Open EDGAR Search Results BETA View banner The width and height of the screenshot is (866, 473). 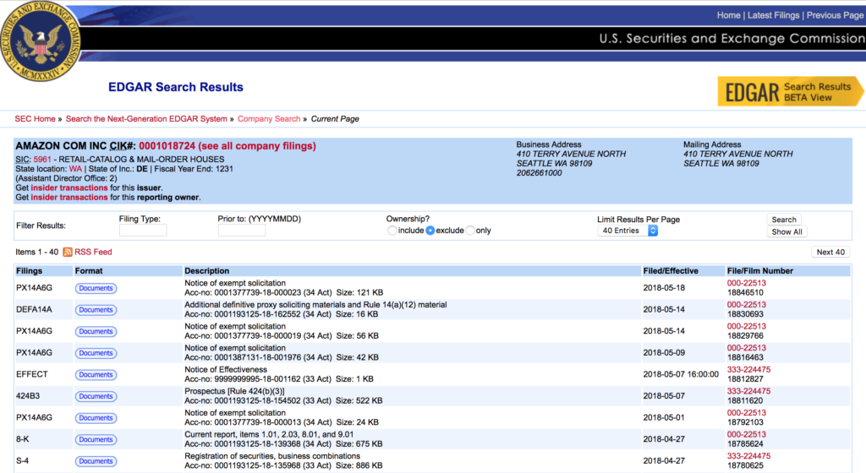791,91
